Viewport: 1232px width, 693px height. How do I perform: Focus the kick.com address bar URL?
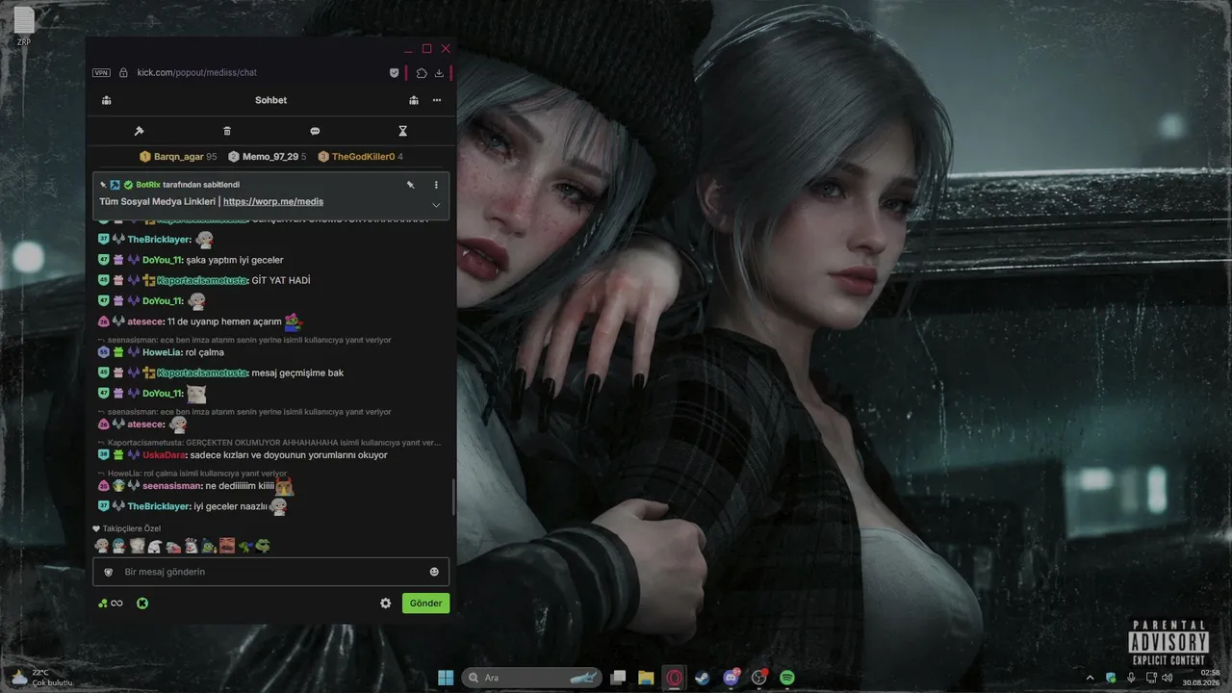[x=197, y=72]
